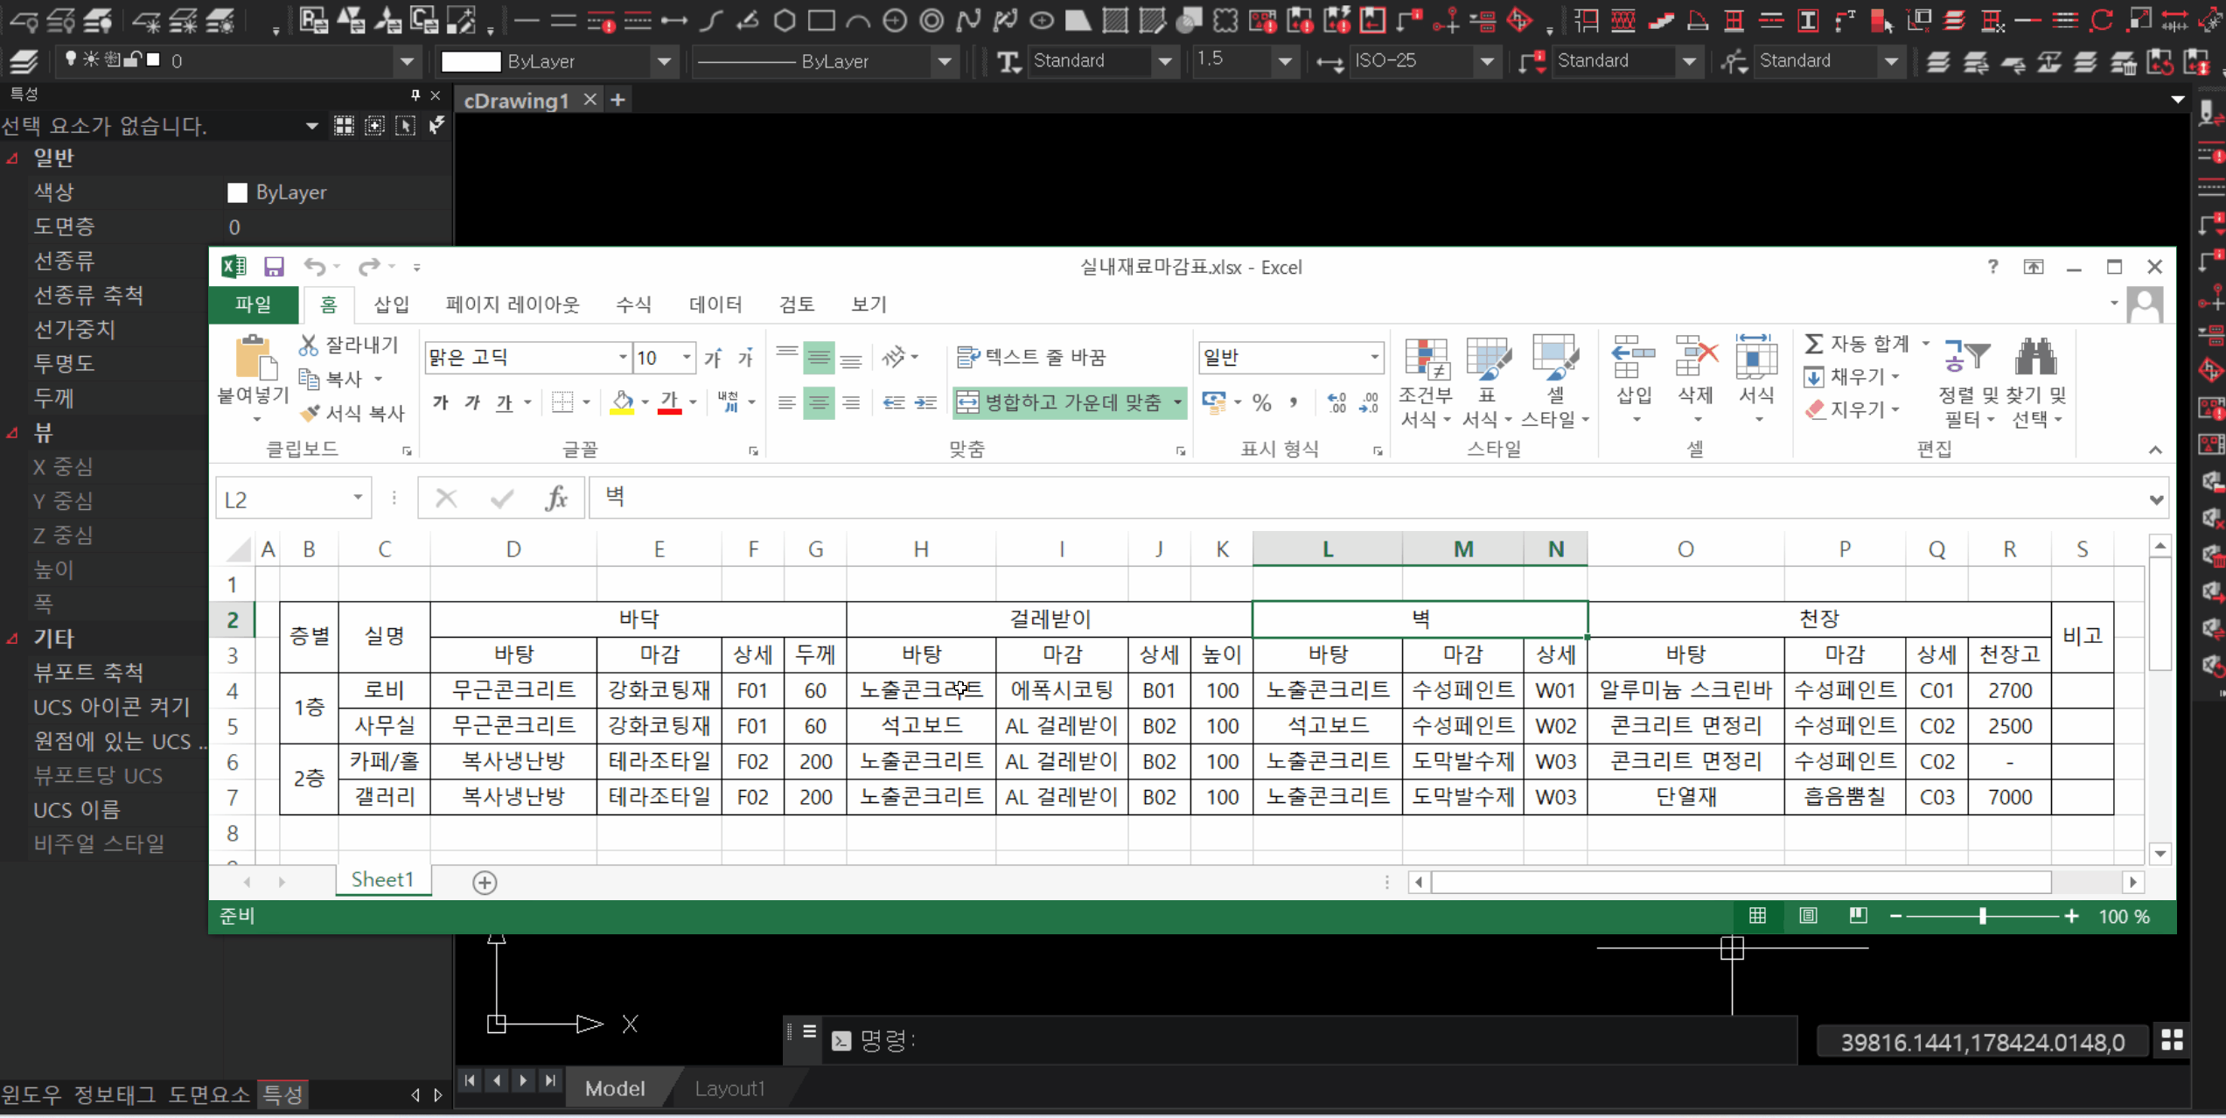Open the font size dropdown
Viewport: 2226px width, 1118px height.
coord(687,357)
